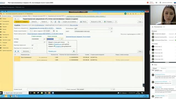Click the search magnifier icon in 1C header
This screenshot has width=176, height=99.
[x=133, y=14]
